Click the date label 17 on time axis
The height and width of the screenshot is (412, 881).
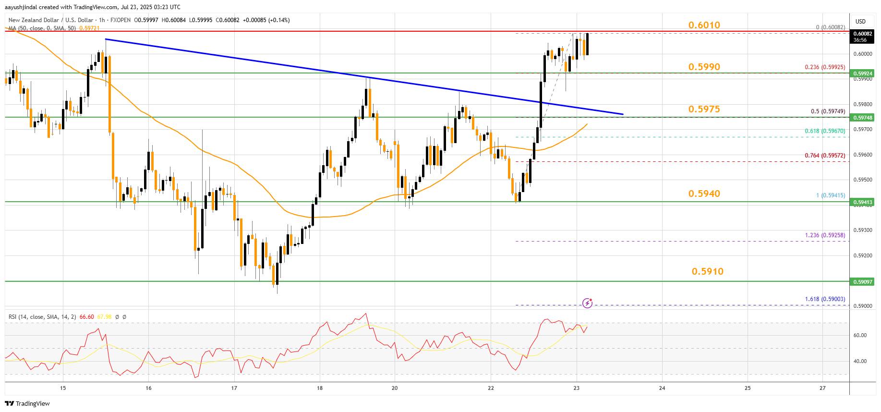click(x=234, y=388)
